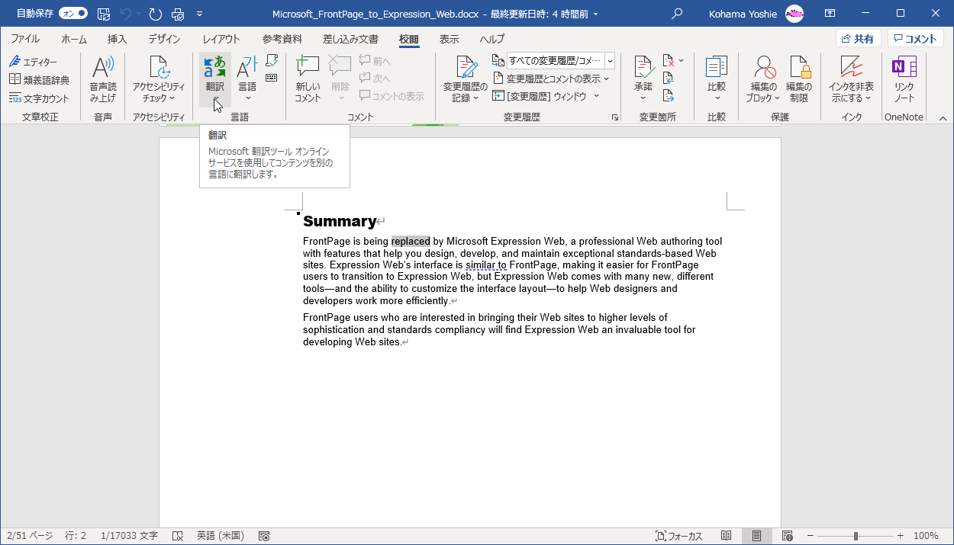954x545 pixels.
Task: Open the すべての変更履歴/コメント dropdown
Action: click(x=608, y=60)
